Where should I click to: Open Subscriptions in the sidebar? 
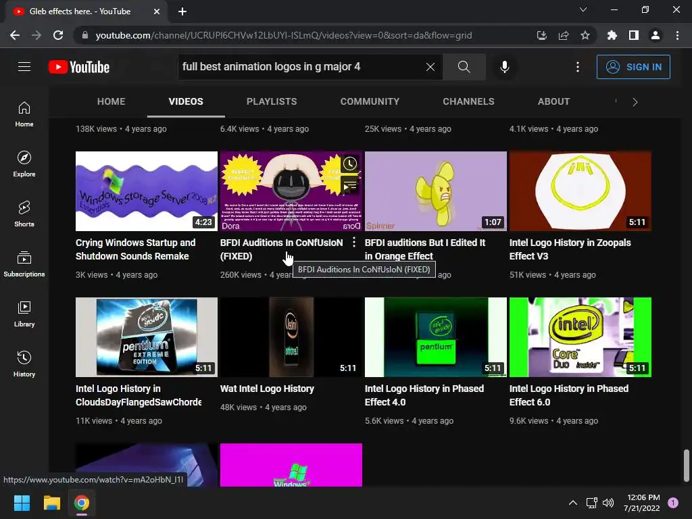click(x=24, y=264)
